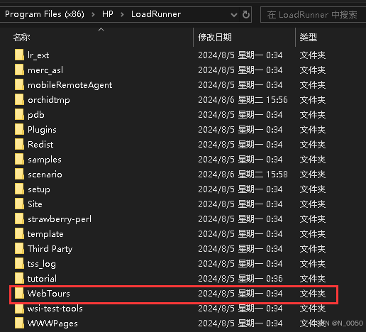Image resolution: width=366 pixels, height=332 pixels.
Task: Click the wsi-test-tools folder icon
Action: tap(19, 308)
